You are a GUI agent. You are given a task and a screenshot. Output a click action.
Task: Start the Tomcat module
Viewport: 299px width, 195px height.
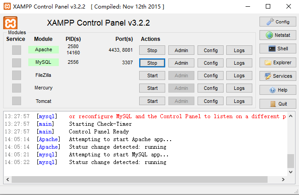pyautogui.click(x=152, y=101)
